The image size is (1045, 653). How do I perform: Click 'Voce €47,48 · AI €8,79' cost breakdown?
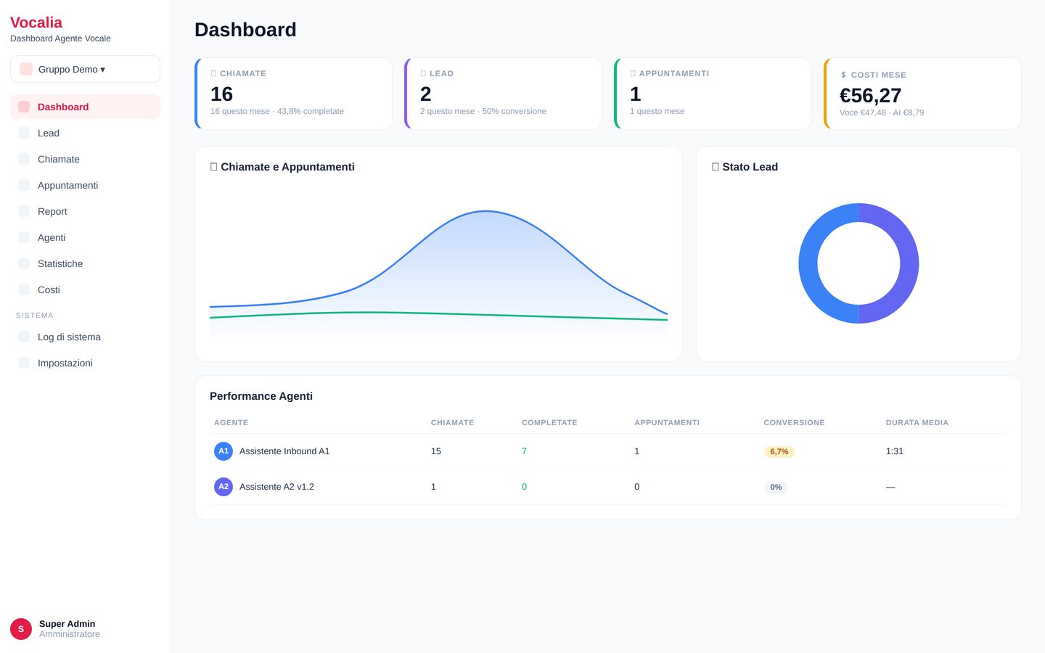(x=882, y=112)
